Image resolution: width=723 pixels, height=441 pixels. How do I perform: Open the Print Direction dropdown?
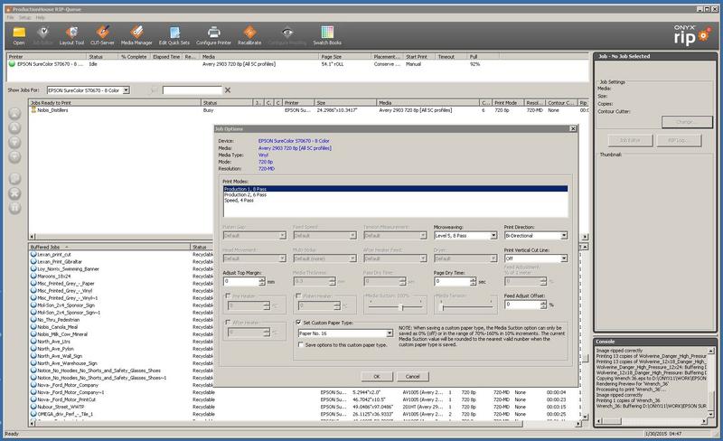tap(564, 236)
